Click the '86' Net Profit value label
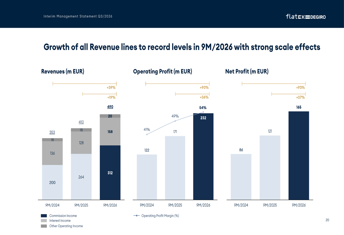Viewport: 344px width, 235px height. (241, 150)
